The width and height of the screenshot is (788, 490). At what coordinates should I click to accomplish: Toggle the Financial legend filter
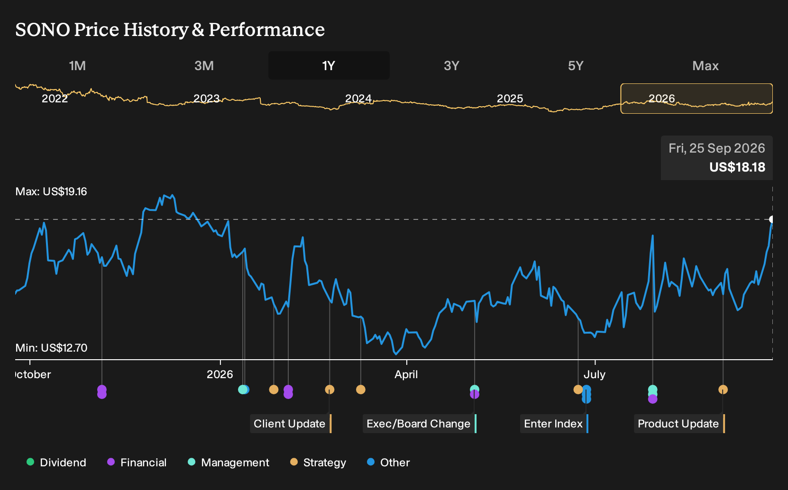point(137,463)
